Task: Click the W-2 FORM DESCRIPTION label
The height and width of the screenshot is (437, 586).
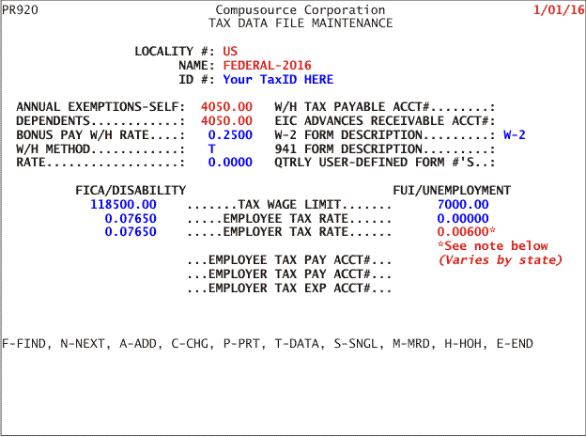Action: click(385, 134)
